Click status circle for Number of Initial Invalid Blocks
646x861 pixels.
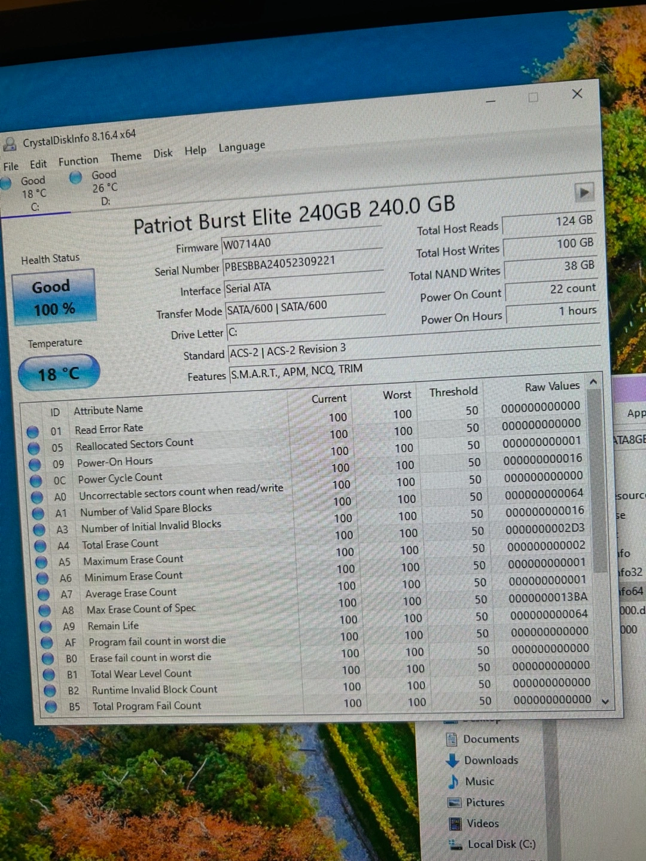pyautogui.click(x=39, y=530)
